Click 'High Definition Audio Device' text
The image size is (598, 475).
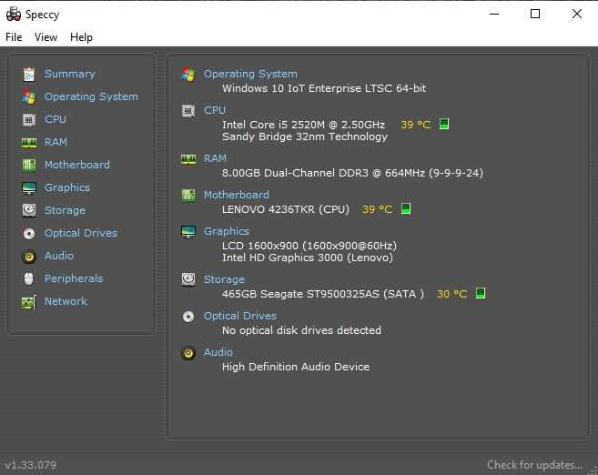pos(296,367)
